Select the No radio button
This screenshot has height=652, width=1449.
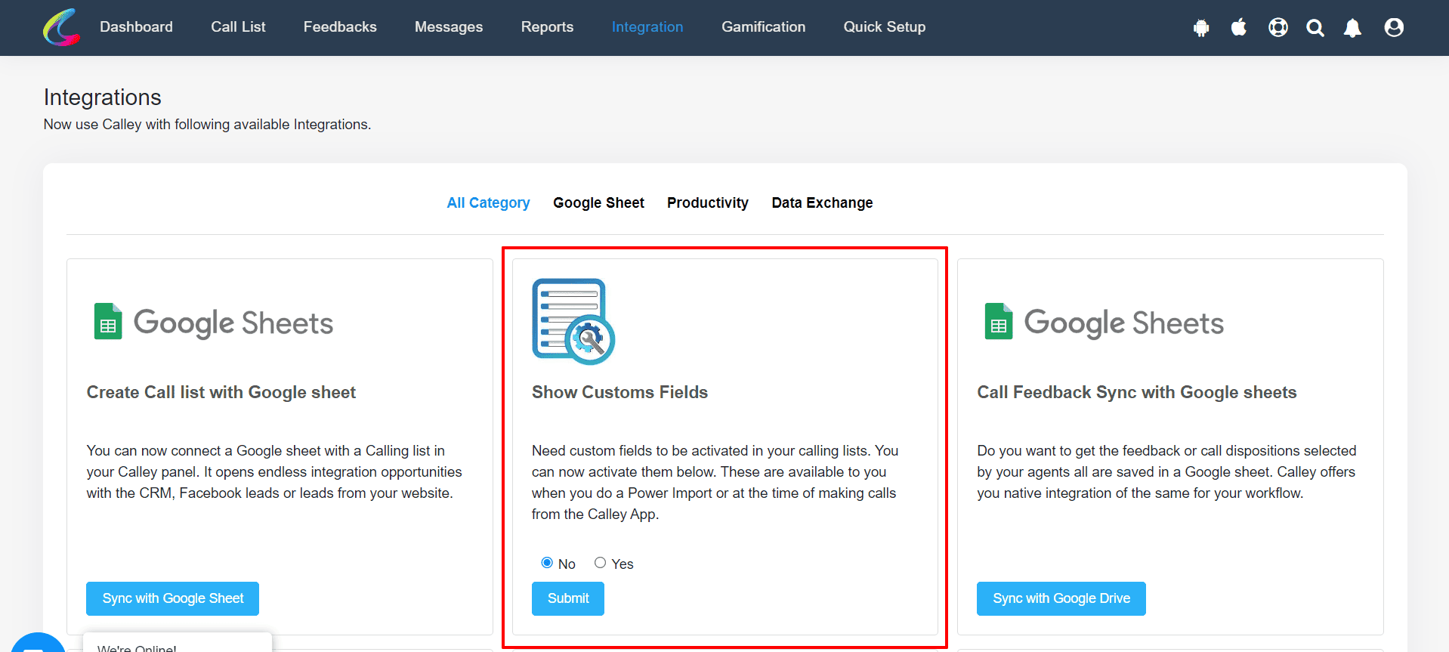[x=547, y=562]
